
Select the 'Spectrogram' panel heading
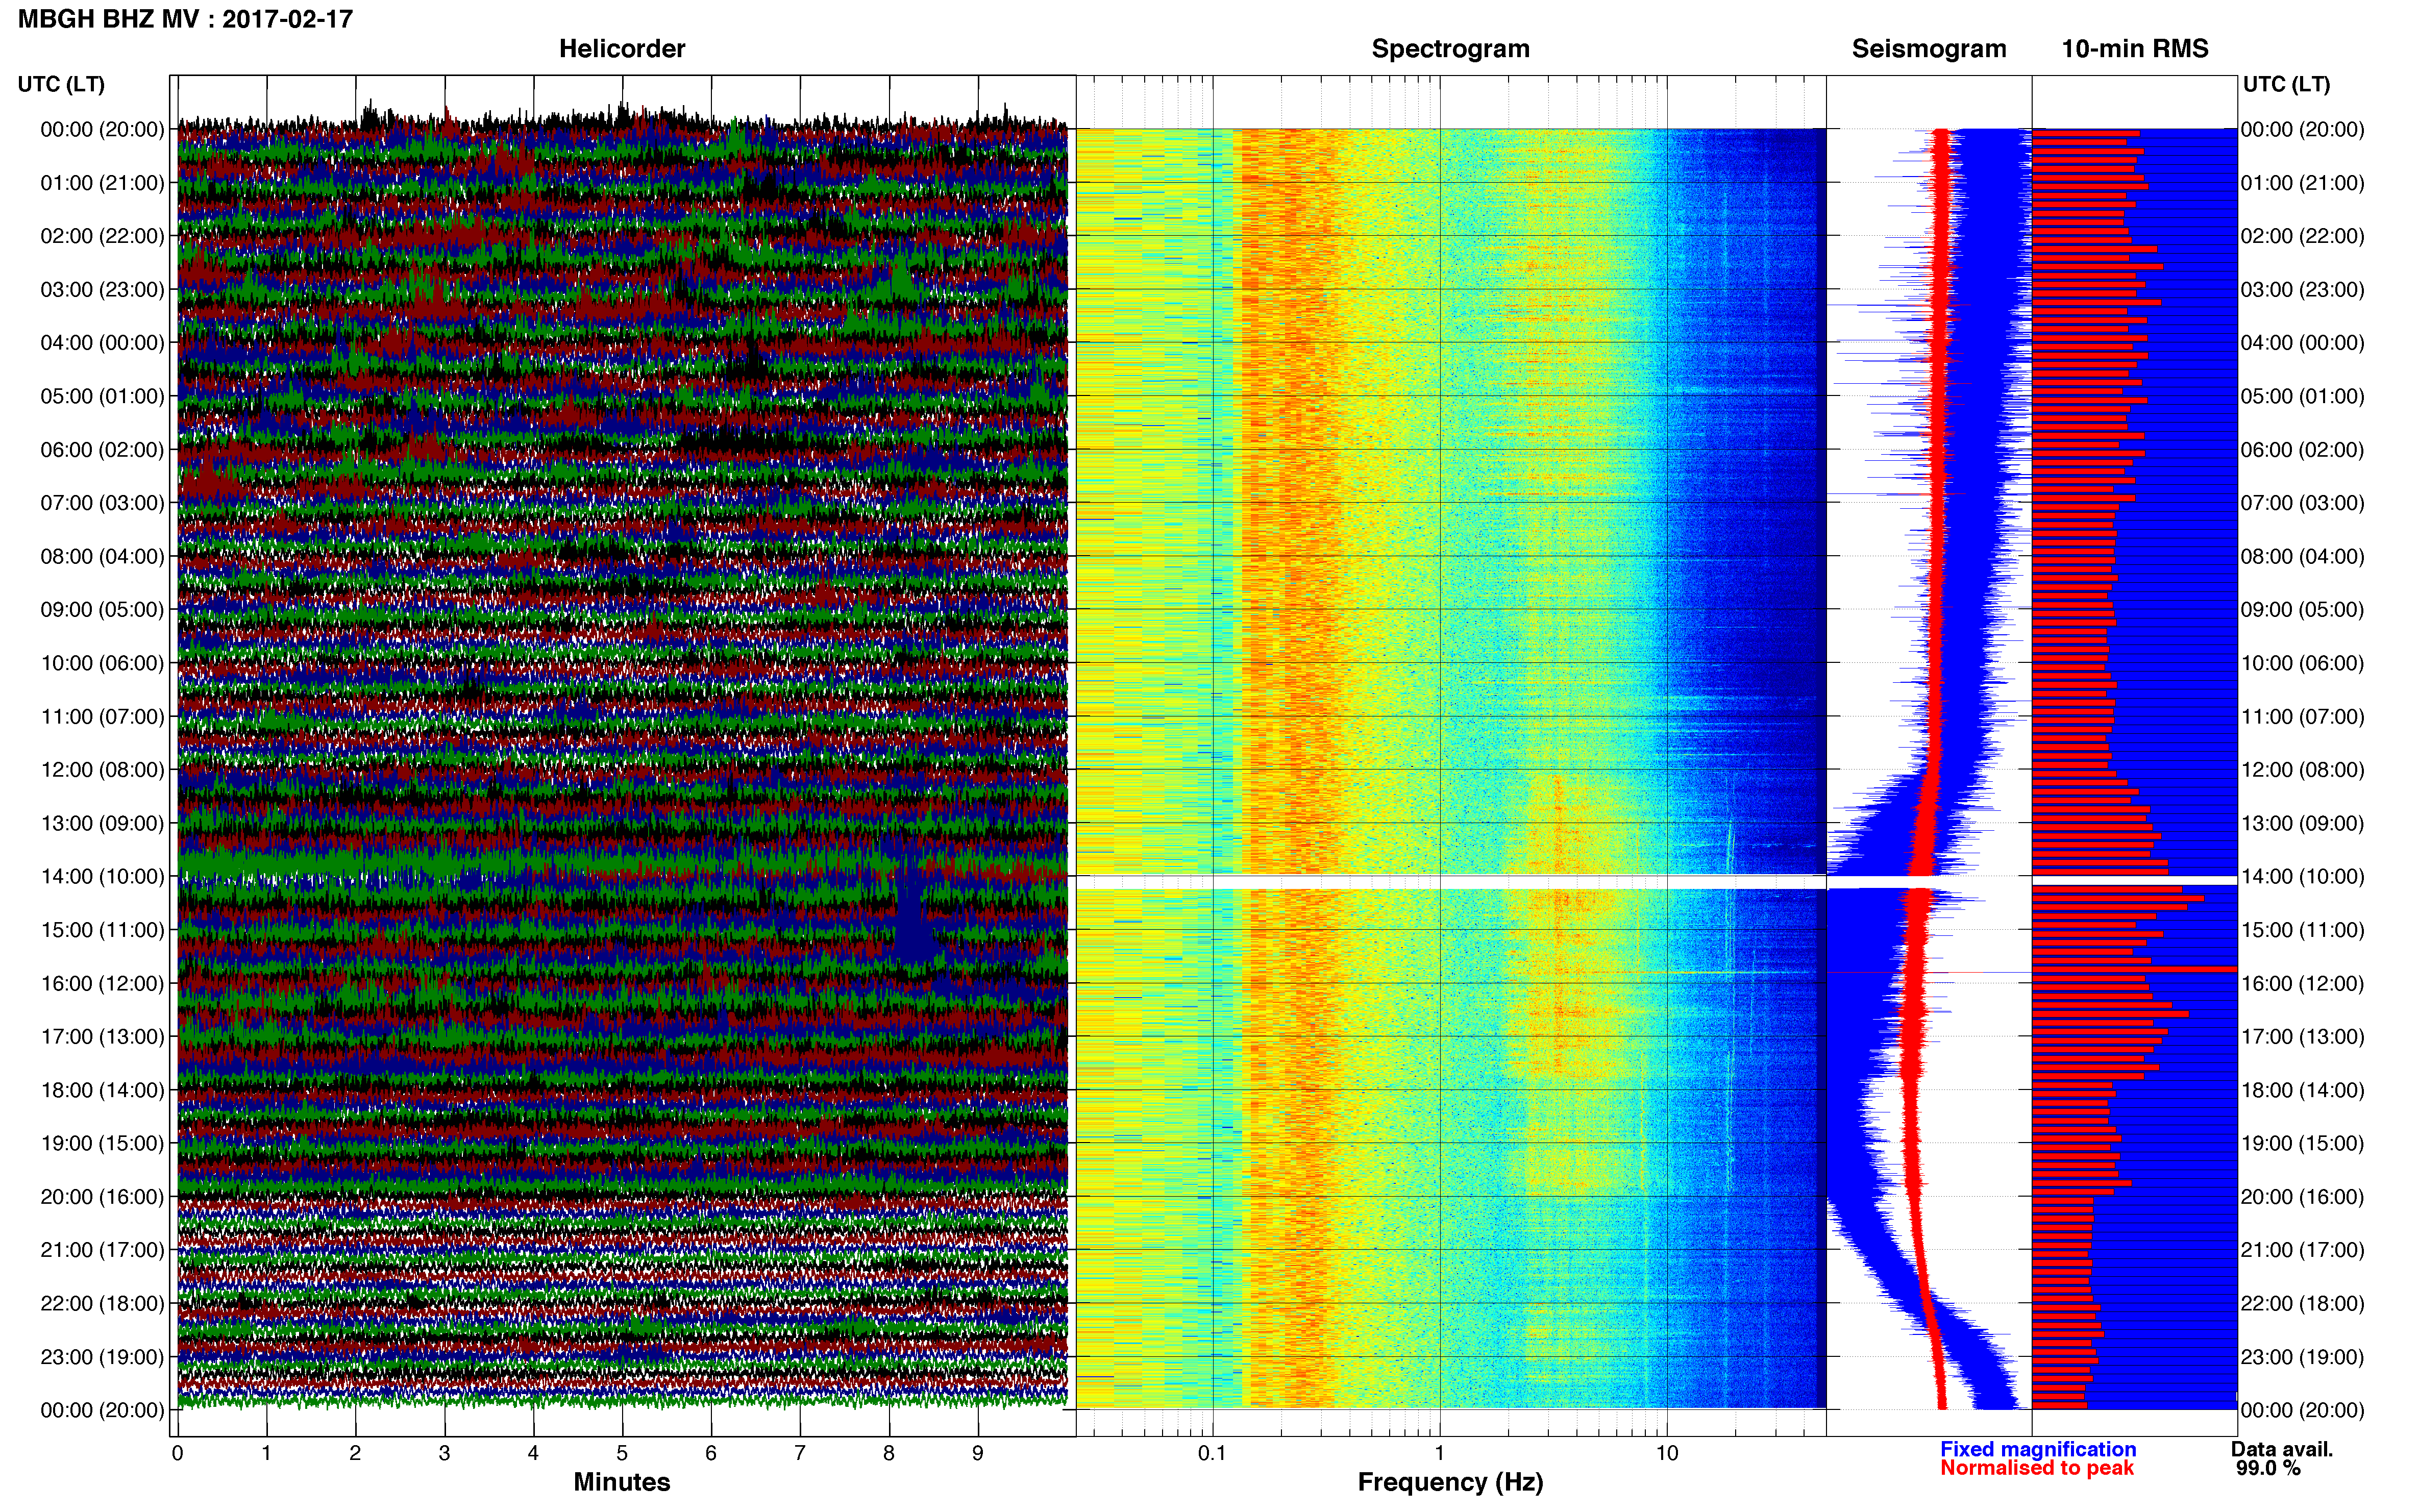[1450, 49]
